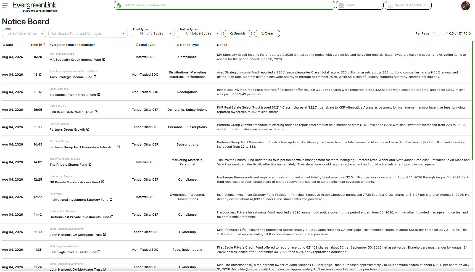Click the newspaper icon in the News field
This screenshot has width=475, height=272.
[341, 5]
